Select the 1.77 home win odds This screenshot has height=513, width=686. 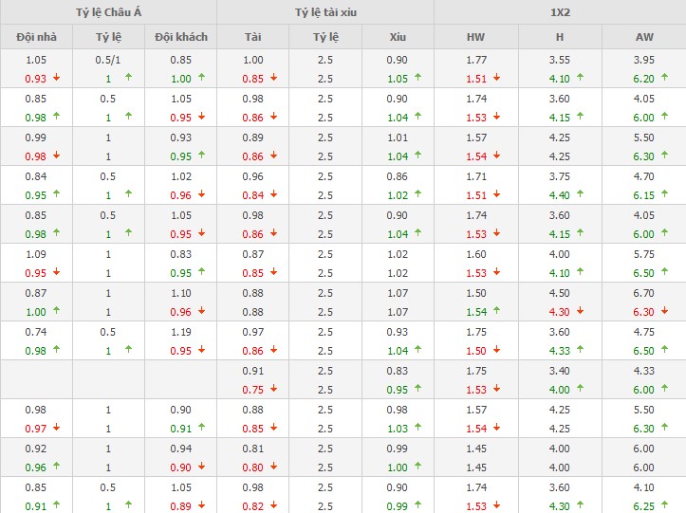click(475, 61)
